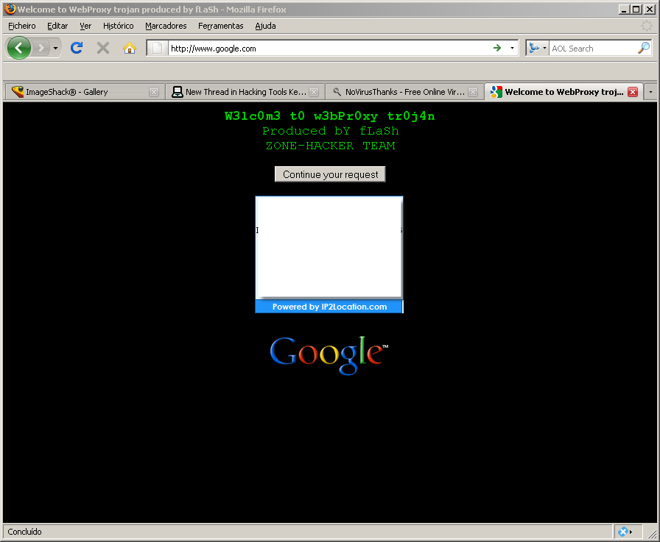Open the Marcadores menu
Screen dimensions: 660x542
(x=166, y=26)
